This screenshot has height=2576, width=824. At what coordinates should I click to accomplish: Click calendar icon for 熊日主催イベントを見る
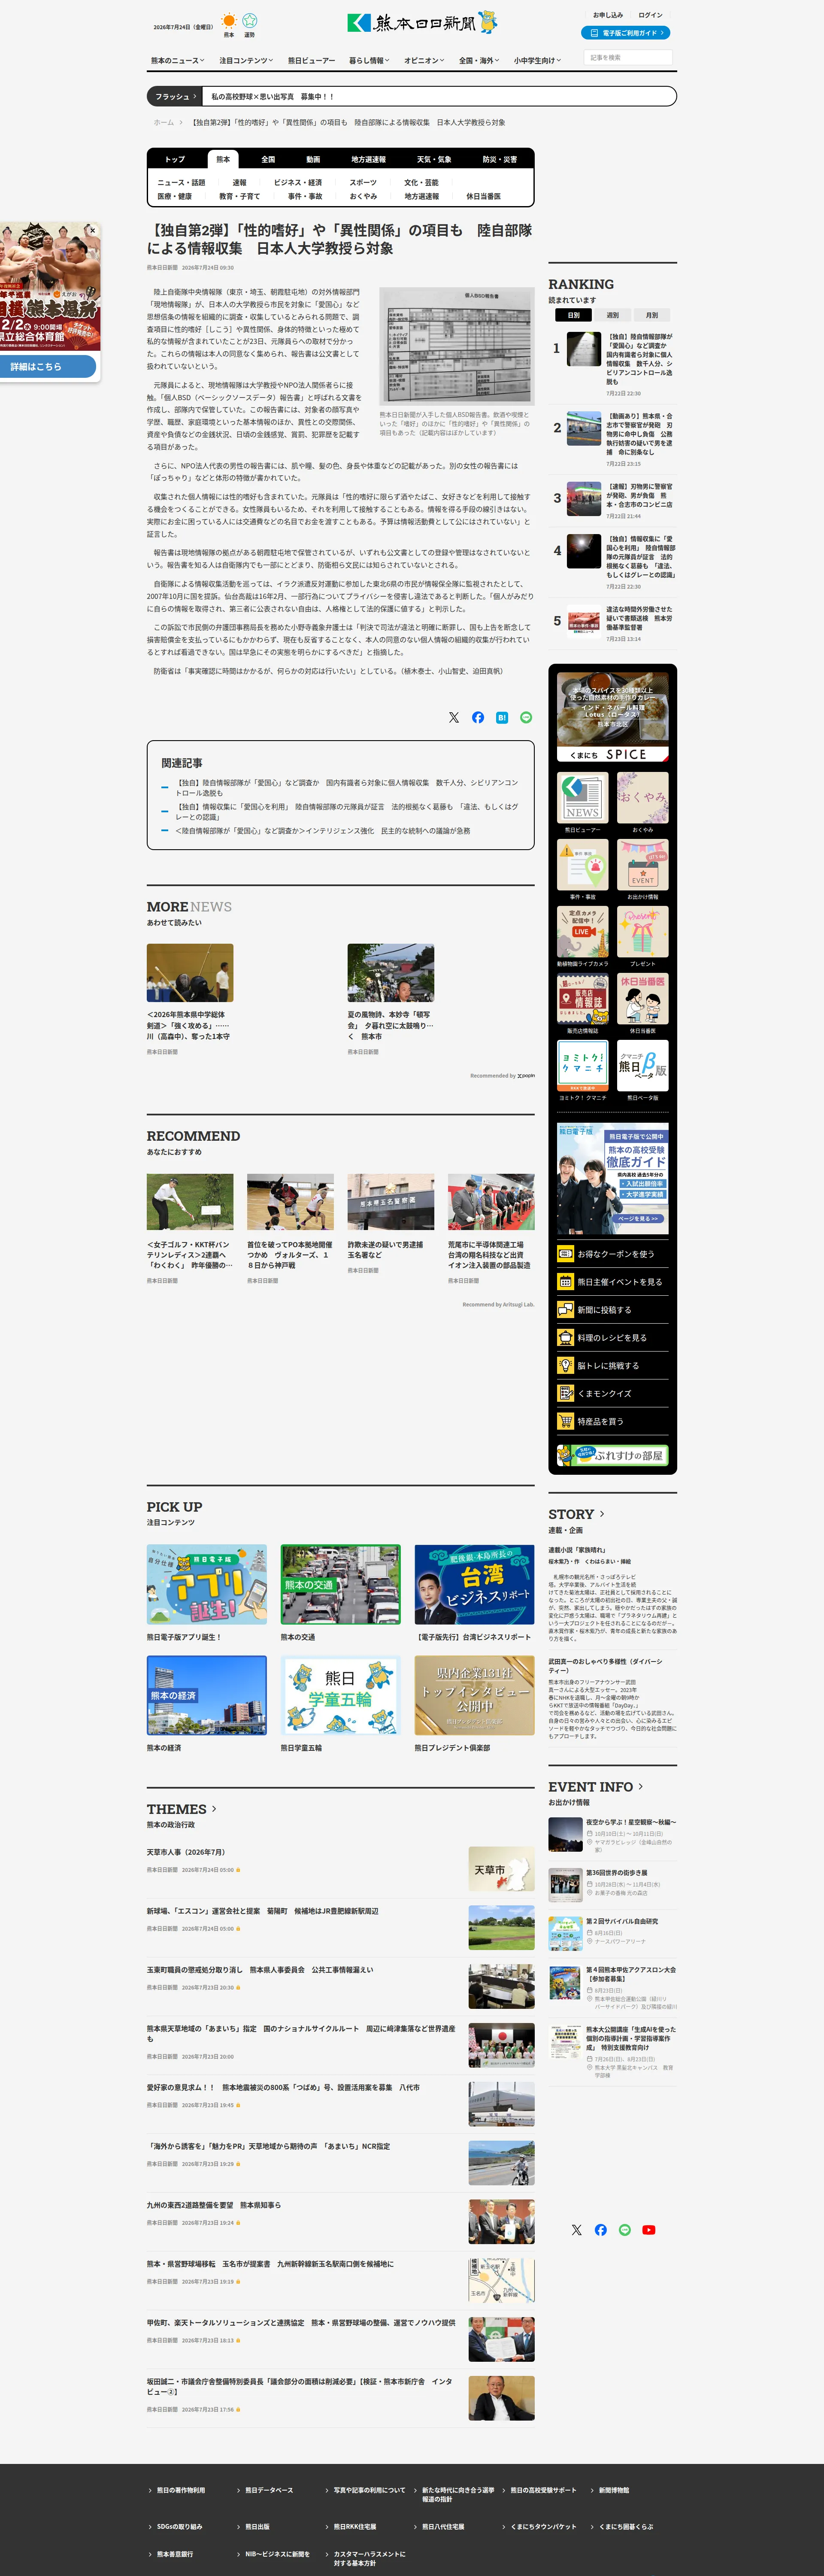pyautogui.click(x=566, y=1282)
